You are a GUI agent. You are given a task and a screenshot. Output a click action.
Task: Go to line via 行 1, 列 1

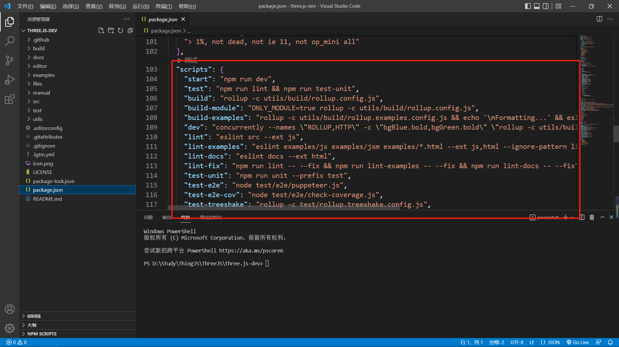coord(472,342)
